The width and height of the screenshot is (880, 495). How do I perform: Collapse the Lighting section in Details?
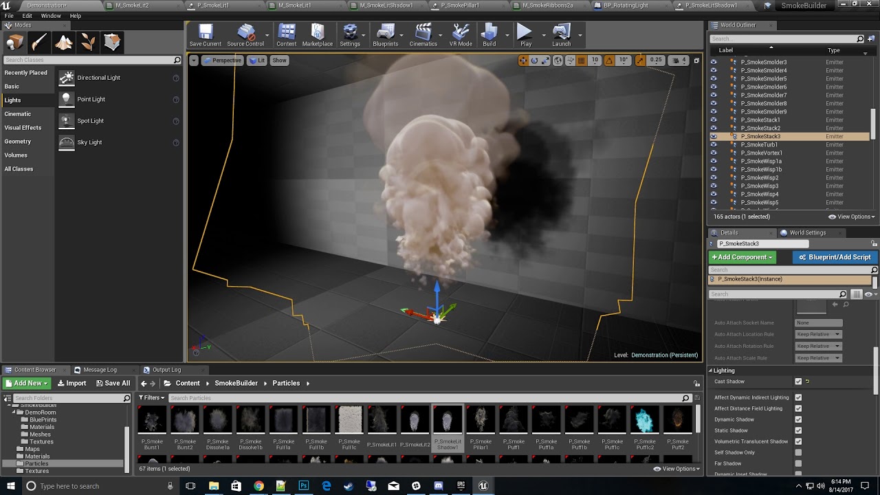tap(711, 371)
